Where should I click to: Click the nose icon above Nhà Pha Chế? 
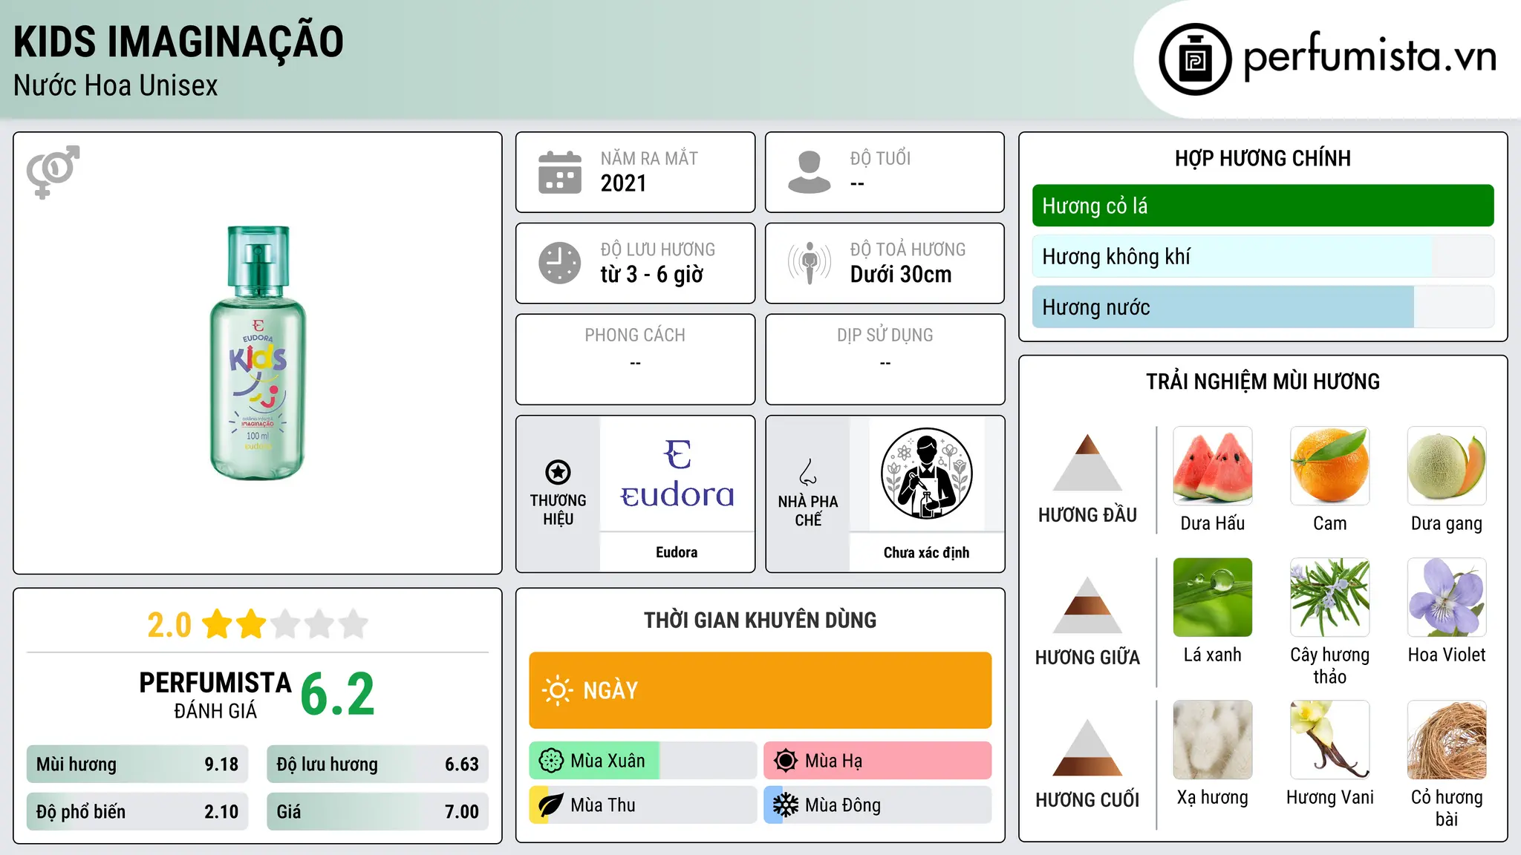pyautogui.click(x=808, y=471)
